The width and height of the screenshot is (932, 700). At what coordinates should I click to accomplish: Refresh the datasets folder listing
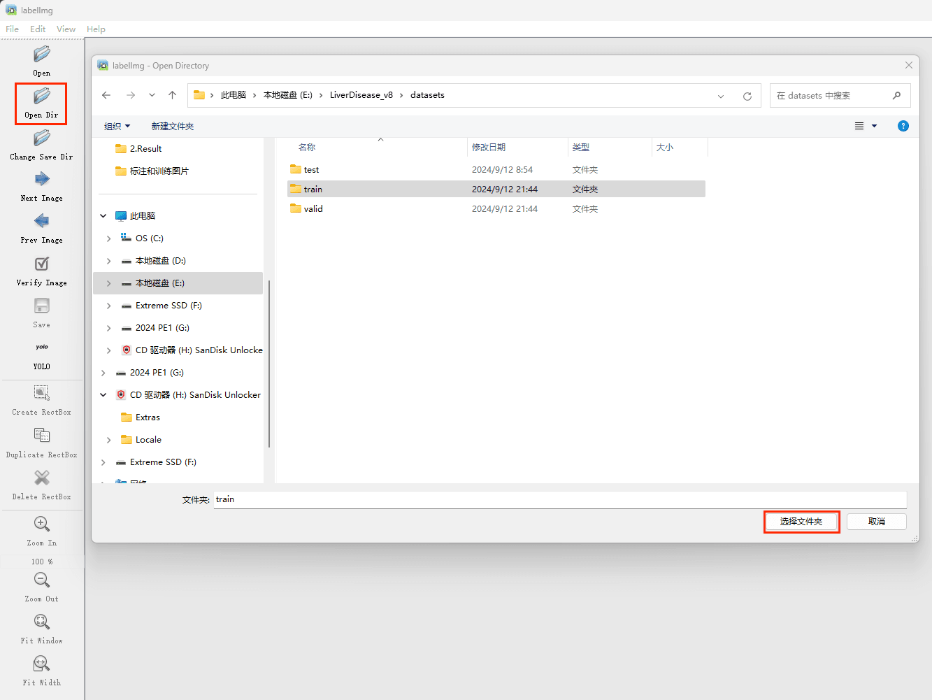(x=747, y=96)
